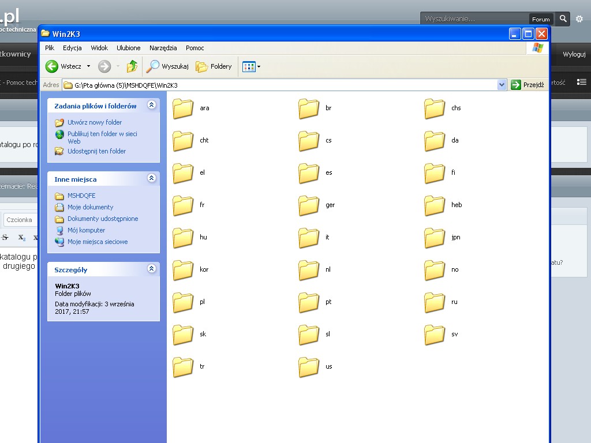Image resolution: width=591 pixels, height=443 pixels.
Task: Select the da folder icon
Action: pyautogui.click(x=435, y=141)
